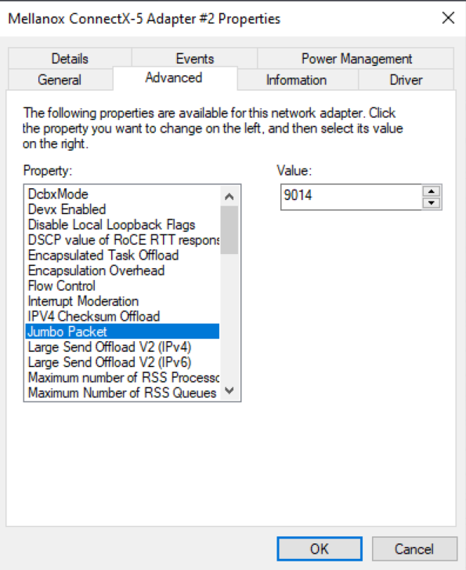
Task: Select Maximum Number of RSS Queues
Action: tap(122, 393)
